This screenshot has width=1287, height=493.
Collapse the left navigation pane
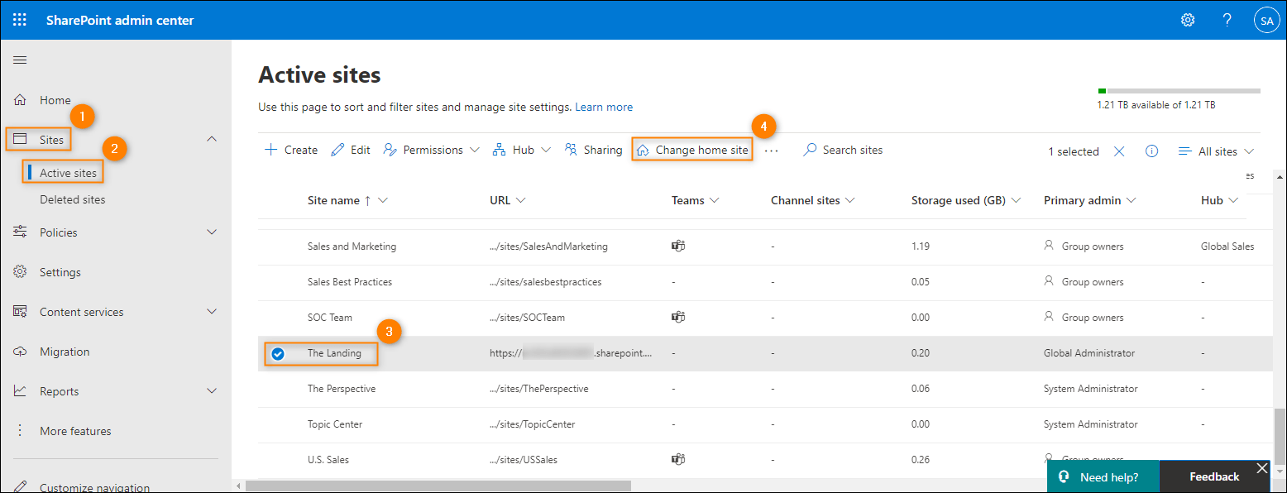click(19, 60)
